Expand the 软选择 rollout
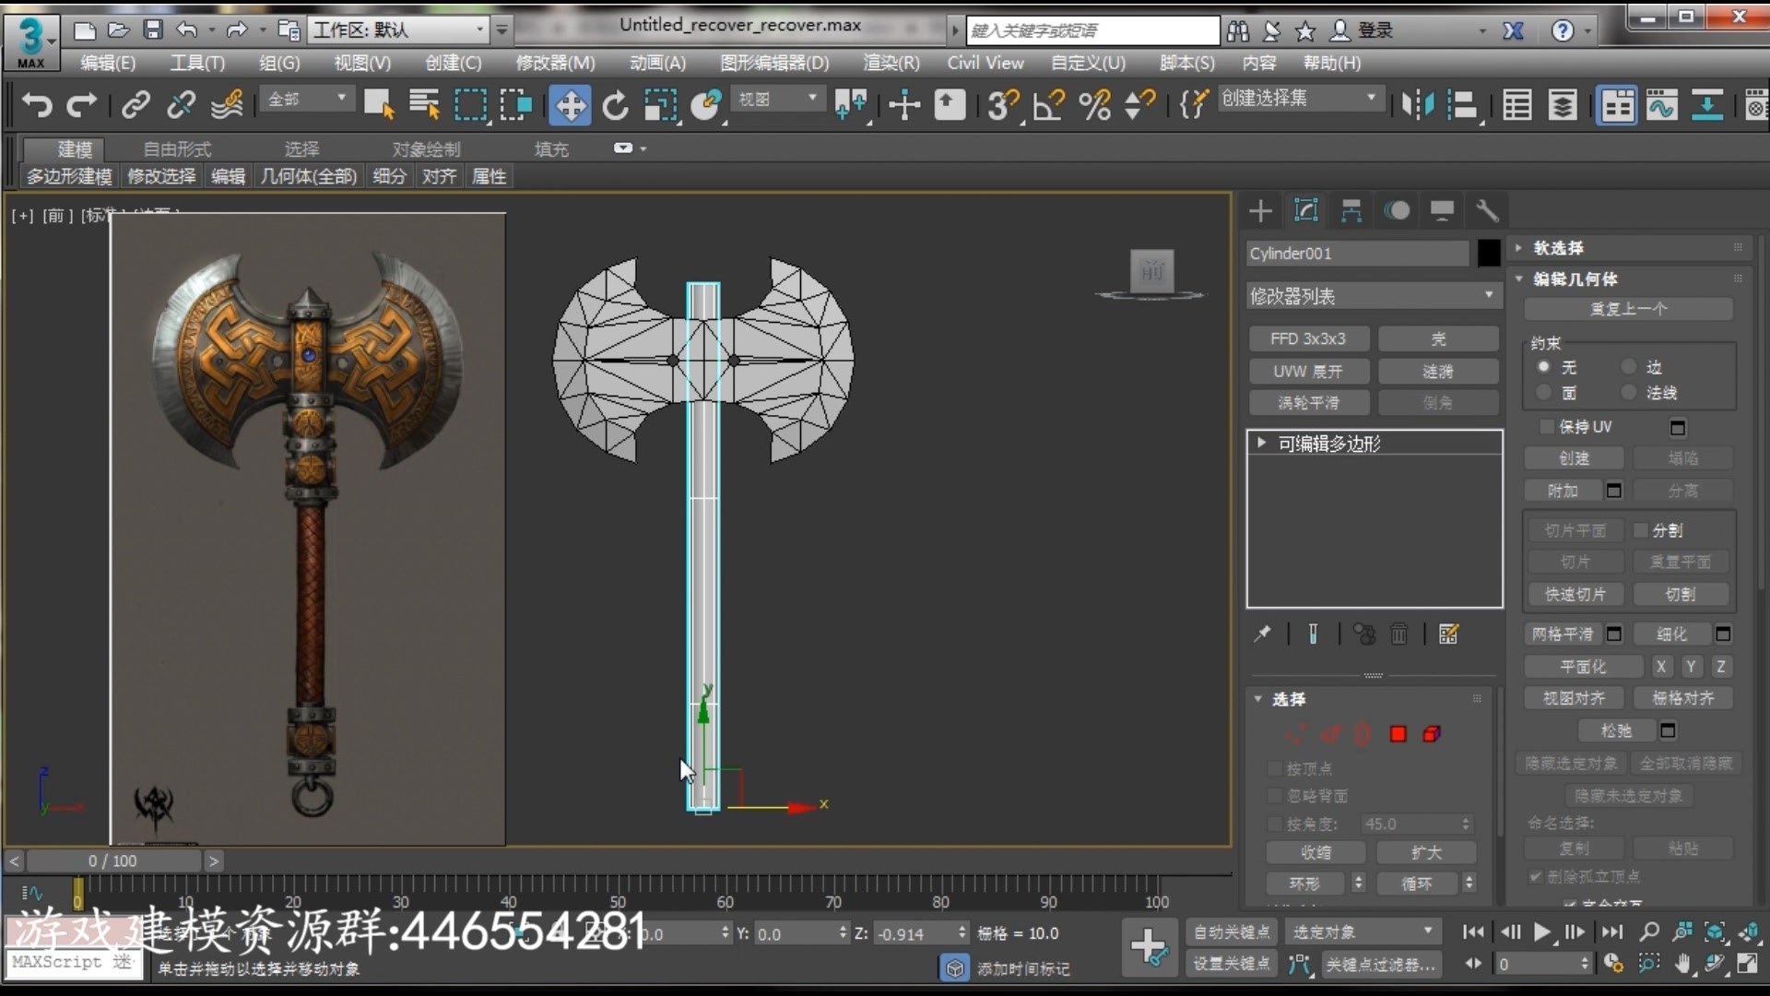This screenshot has width=1770, height=996. tap(1558, 247)
